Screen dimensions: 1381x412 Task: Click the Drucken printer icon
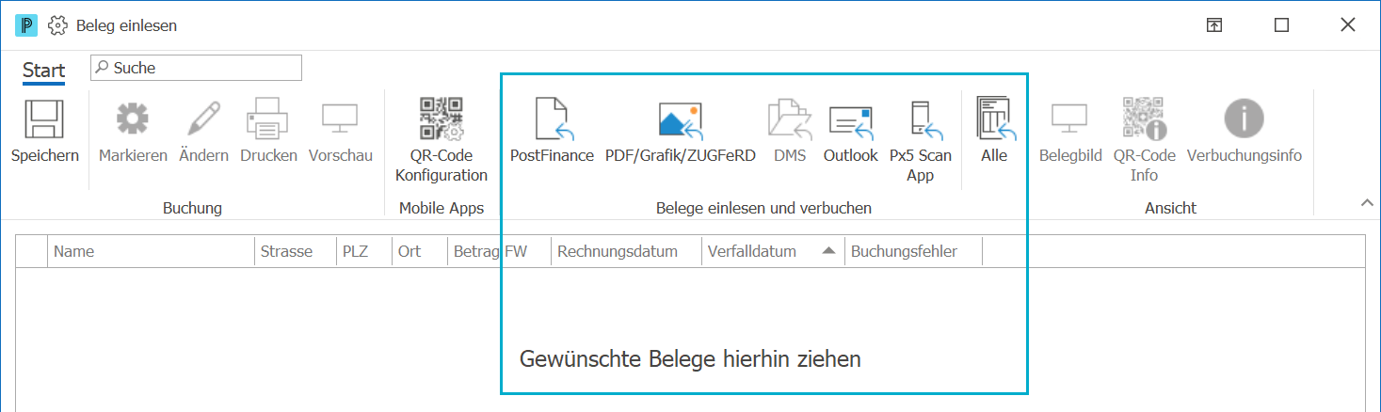tap(268, 119)
